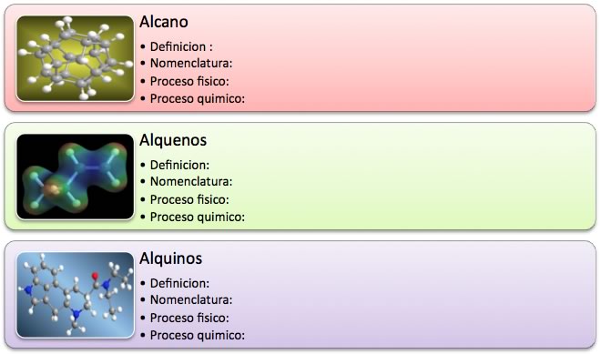
Task: Click the Alquenos heading text
Action: click(x=173, y=140)
